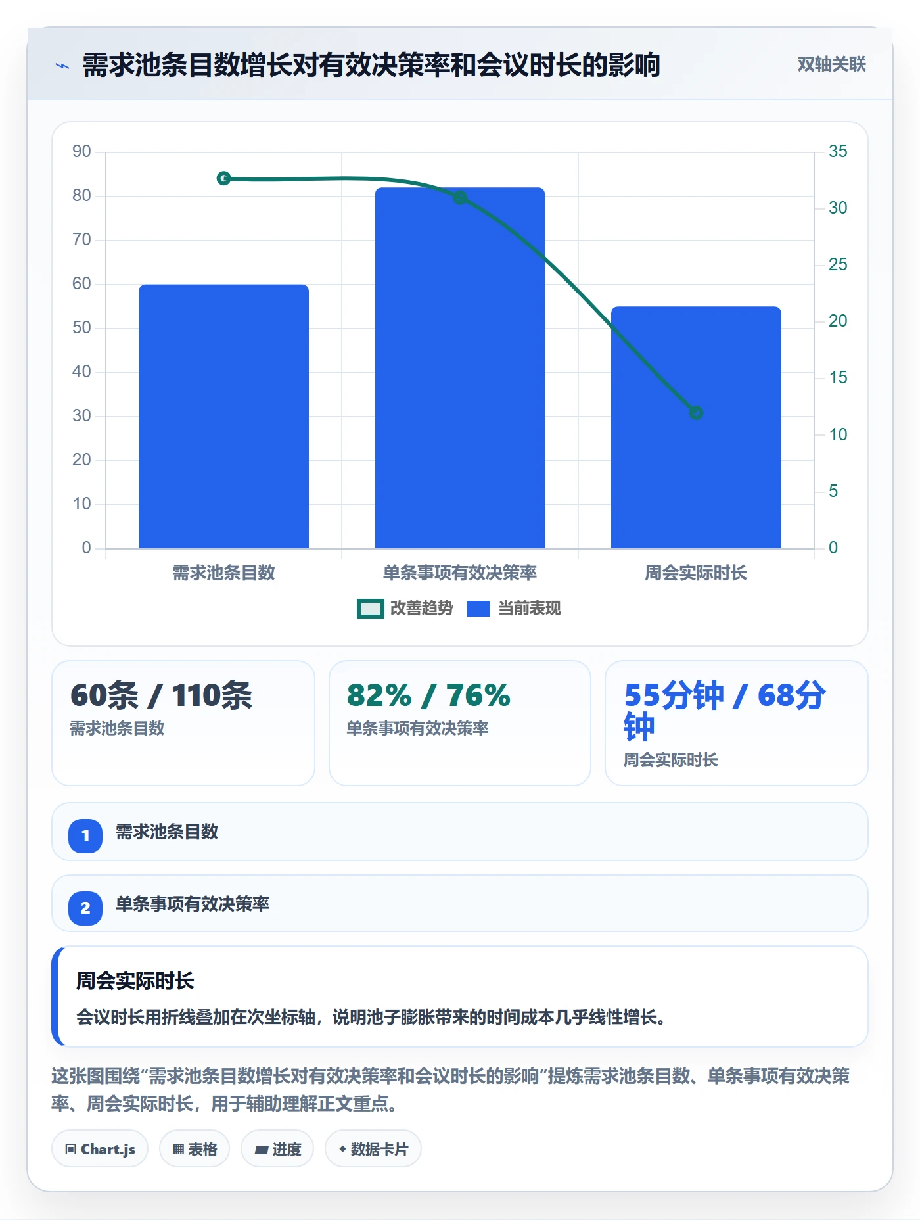Click the first trend line point above 需求池条目数
Image resolution: width=920 pixels, height=1220 pixels.
223,178
